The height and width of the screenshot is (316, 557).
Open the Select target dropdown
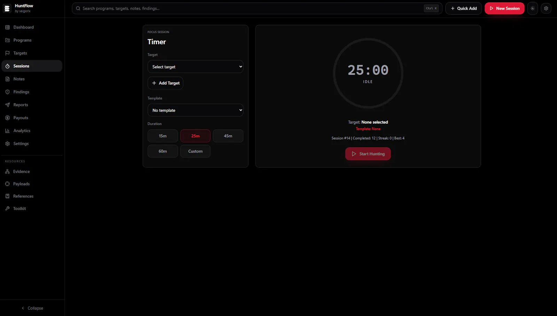195,67
